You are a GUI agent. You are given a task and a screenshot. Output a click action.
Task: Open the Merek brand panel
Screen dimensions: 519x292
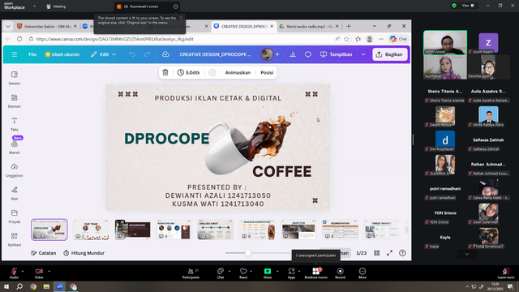pyautogui.click(x=15, y=147)
